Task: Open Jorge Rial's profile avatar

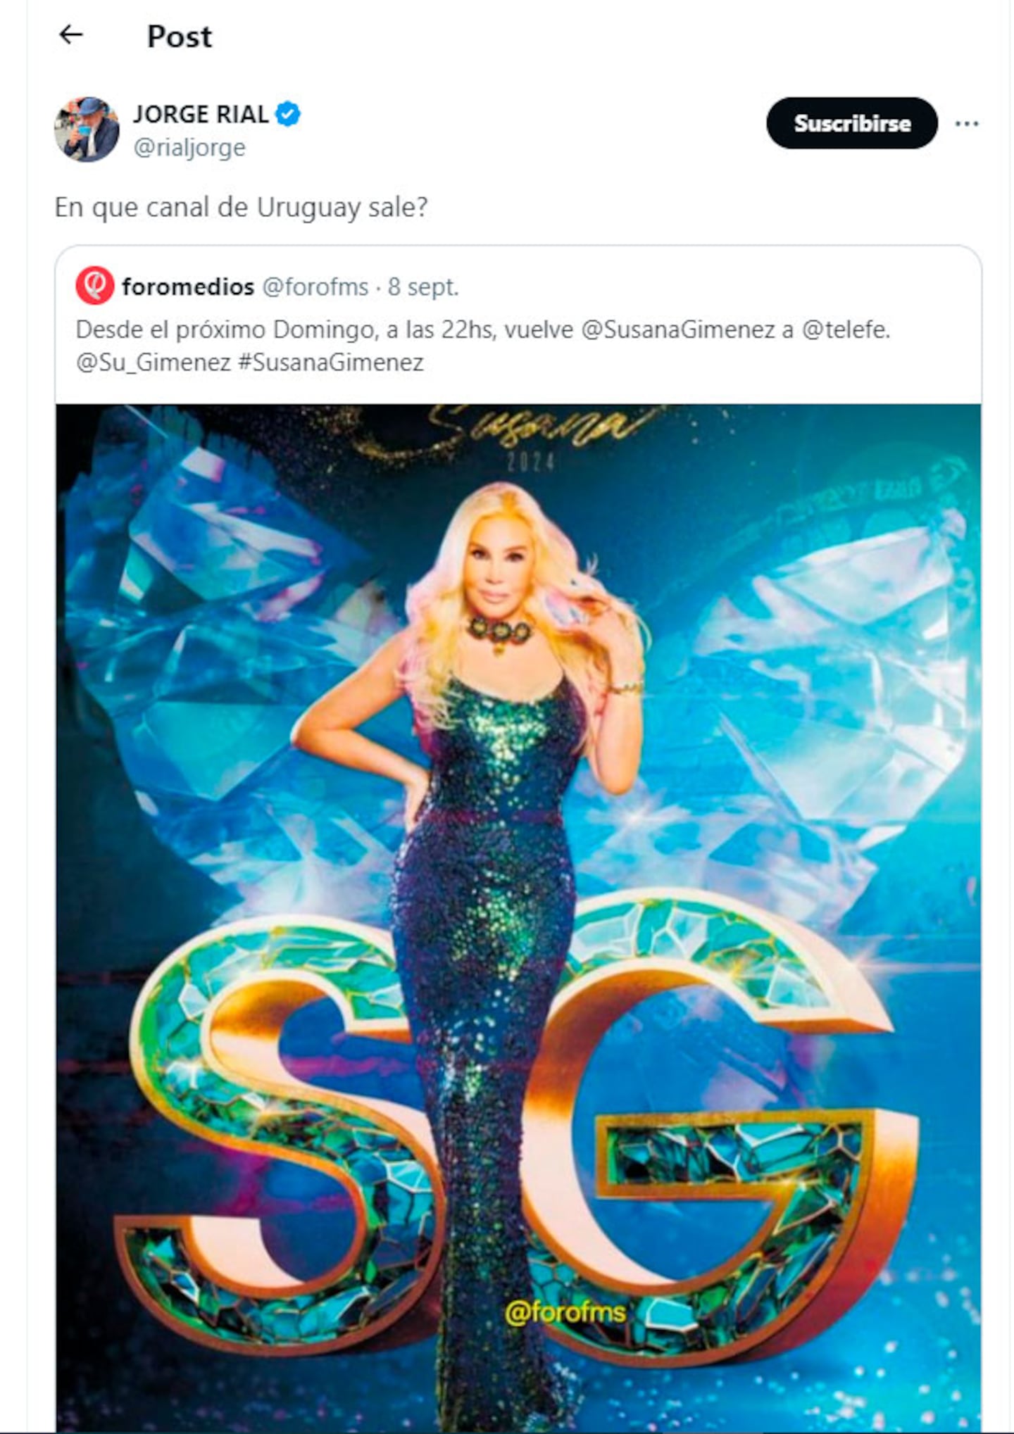Action: point(87,130)
